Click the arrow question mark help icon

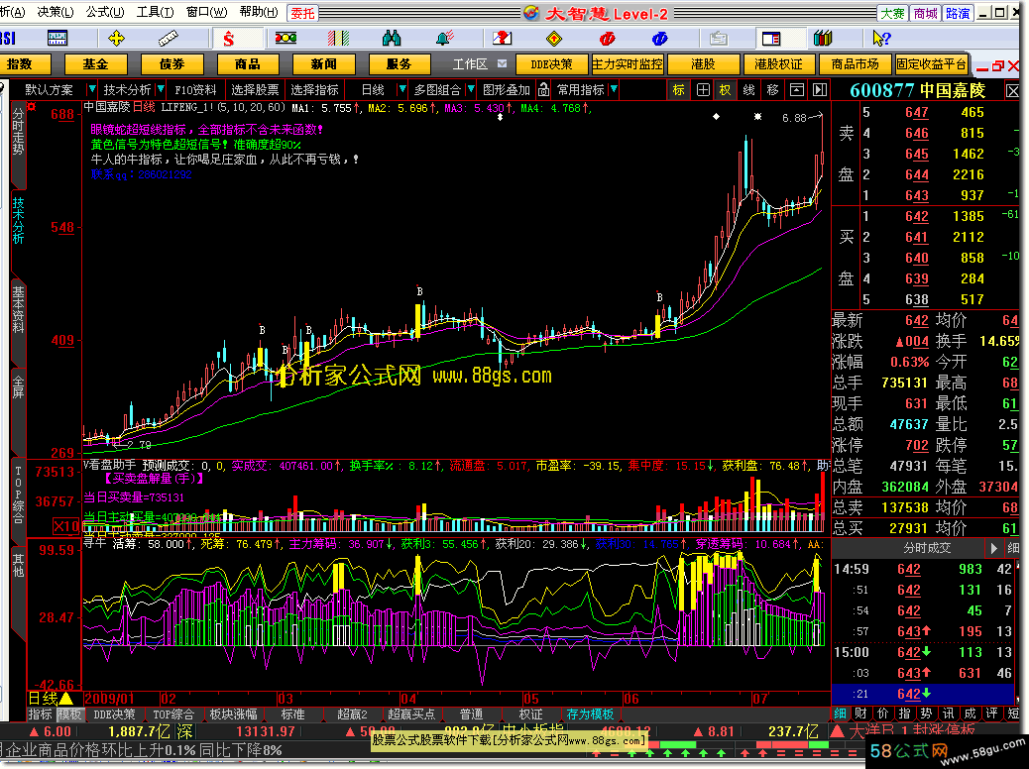[x=881, y=39]
